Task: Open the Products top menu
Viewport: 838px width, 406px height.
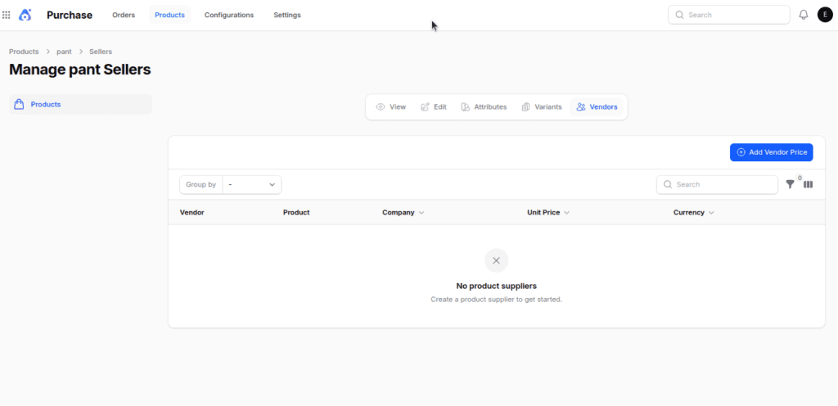Action: (x=169, y=15)
